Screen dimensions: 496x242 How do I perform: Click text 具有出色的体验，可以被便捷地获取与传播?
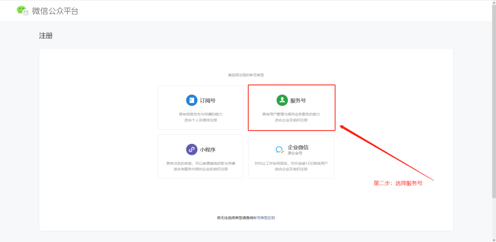[x=201, y=164]
